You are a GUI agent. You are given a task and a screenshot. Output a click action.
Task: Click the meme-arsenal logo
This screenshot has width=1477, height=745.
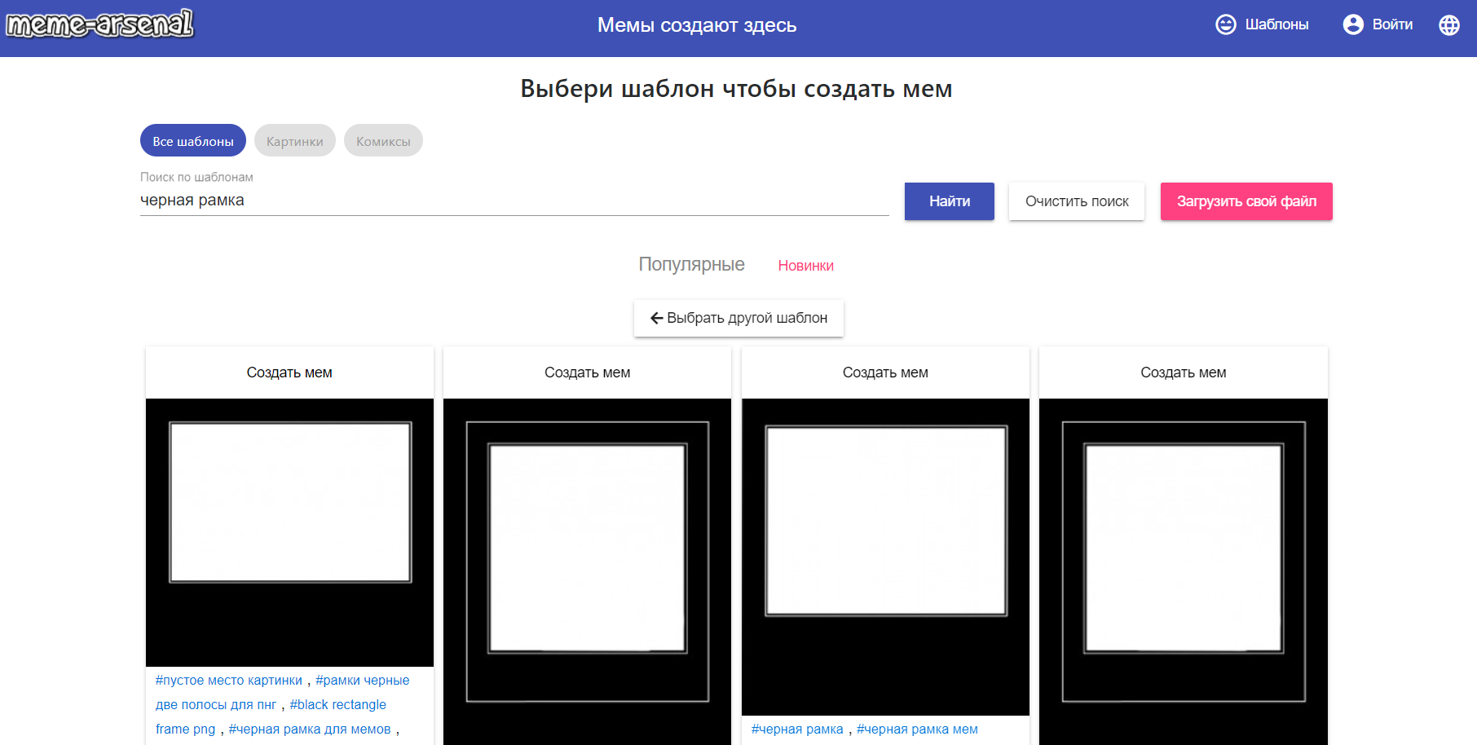coord(99,24)
